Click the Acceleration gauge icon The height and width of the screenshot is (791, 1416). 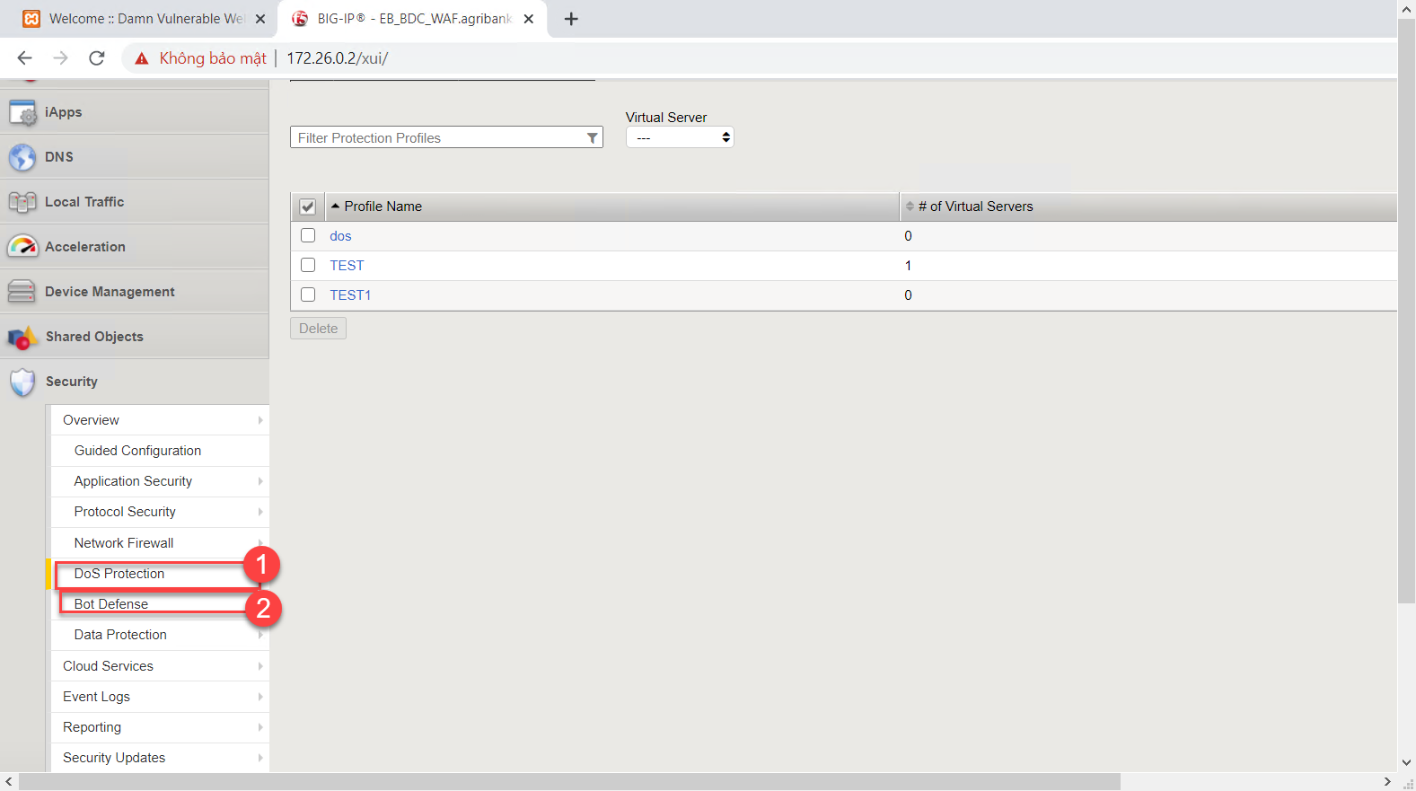(22, 246)
